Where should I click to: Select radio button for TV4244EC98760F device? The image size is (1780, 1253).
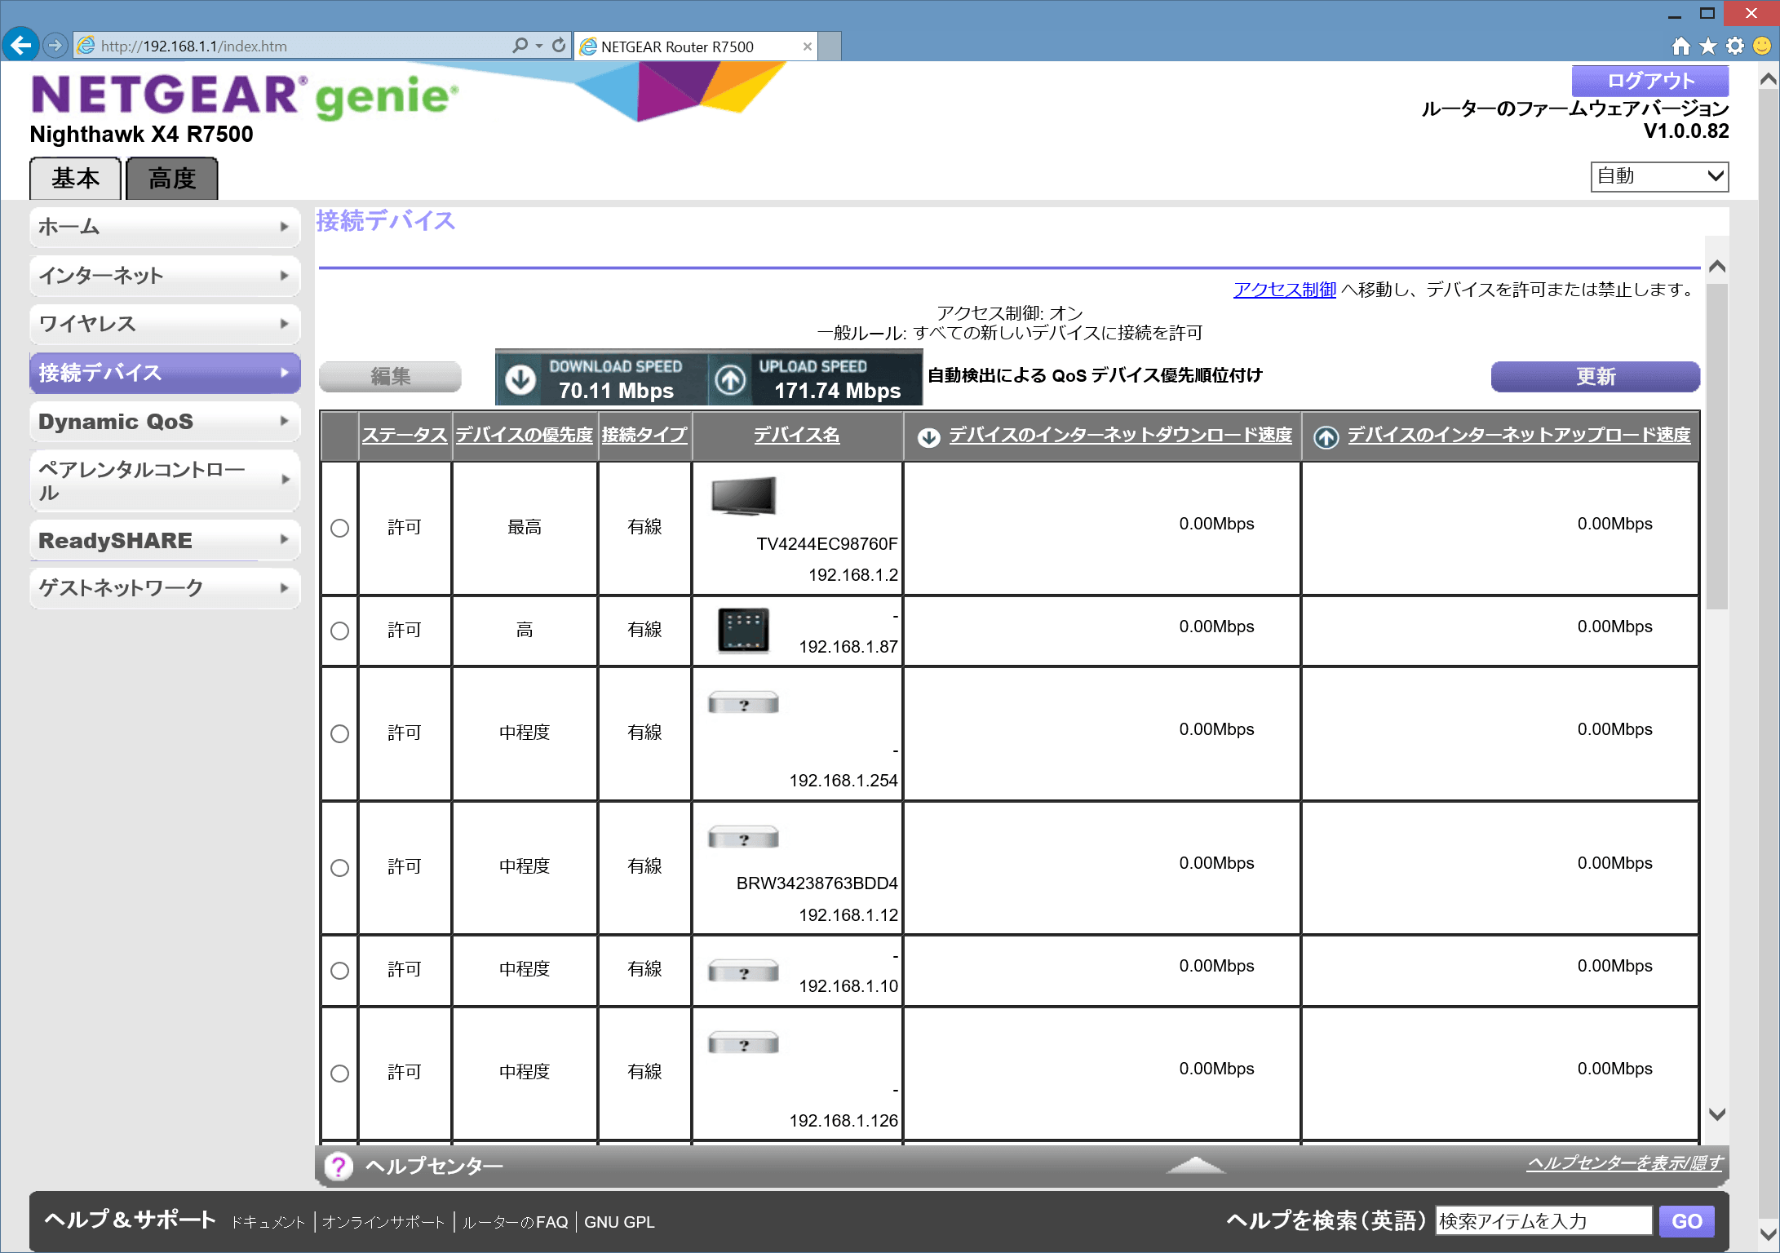tap(339, 528)
